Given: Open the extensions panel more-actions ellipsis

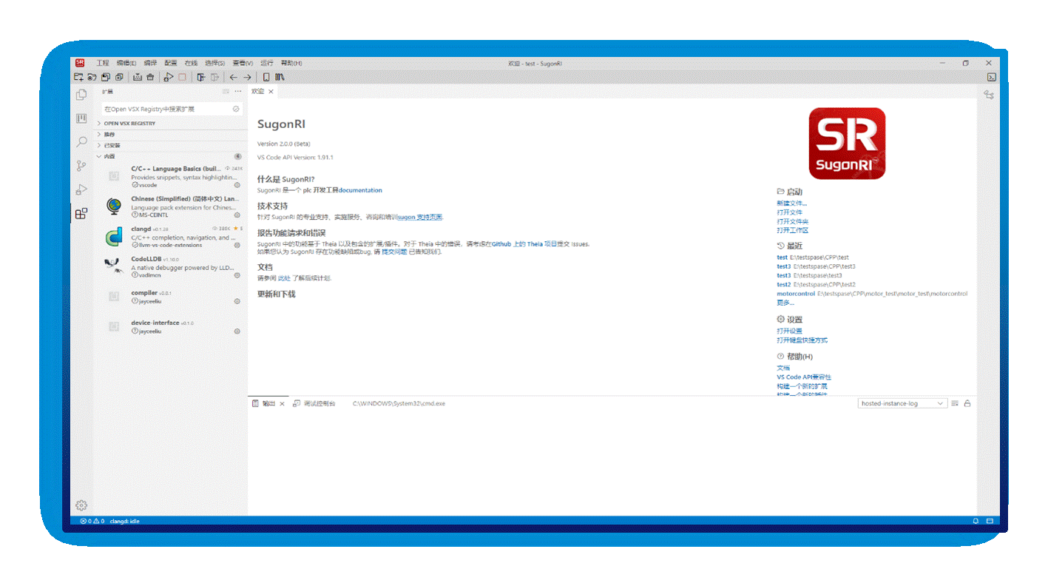Looking at the screenshot, I should tap(238, 92).
